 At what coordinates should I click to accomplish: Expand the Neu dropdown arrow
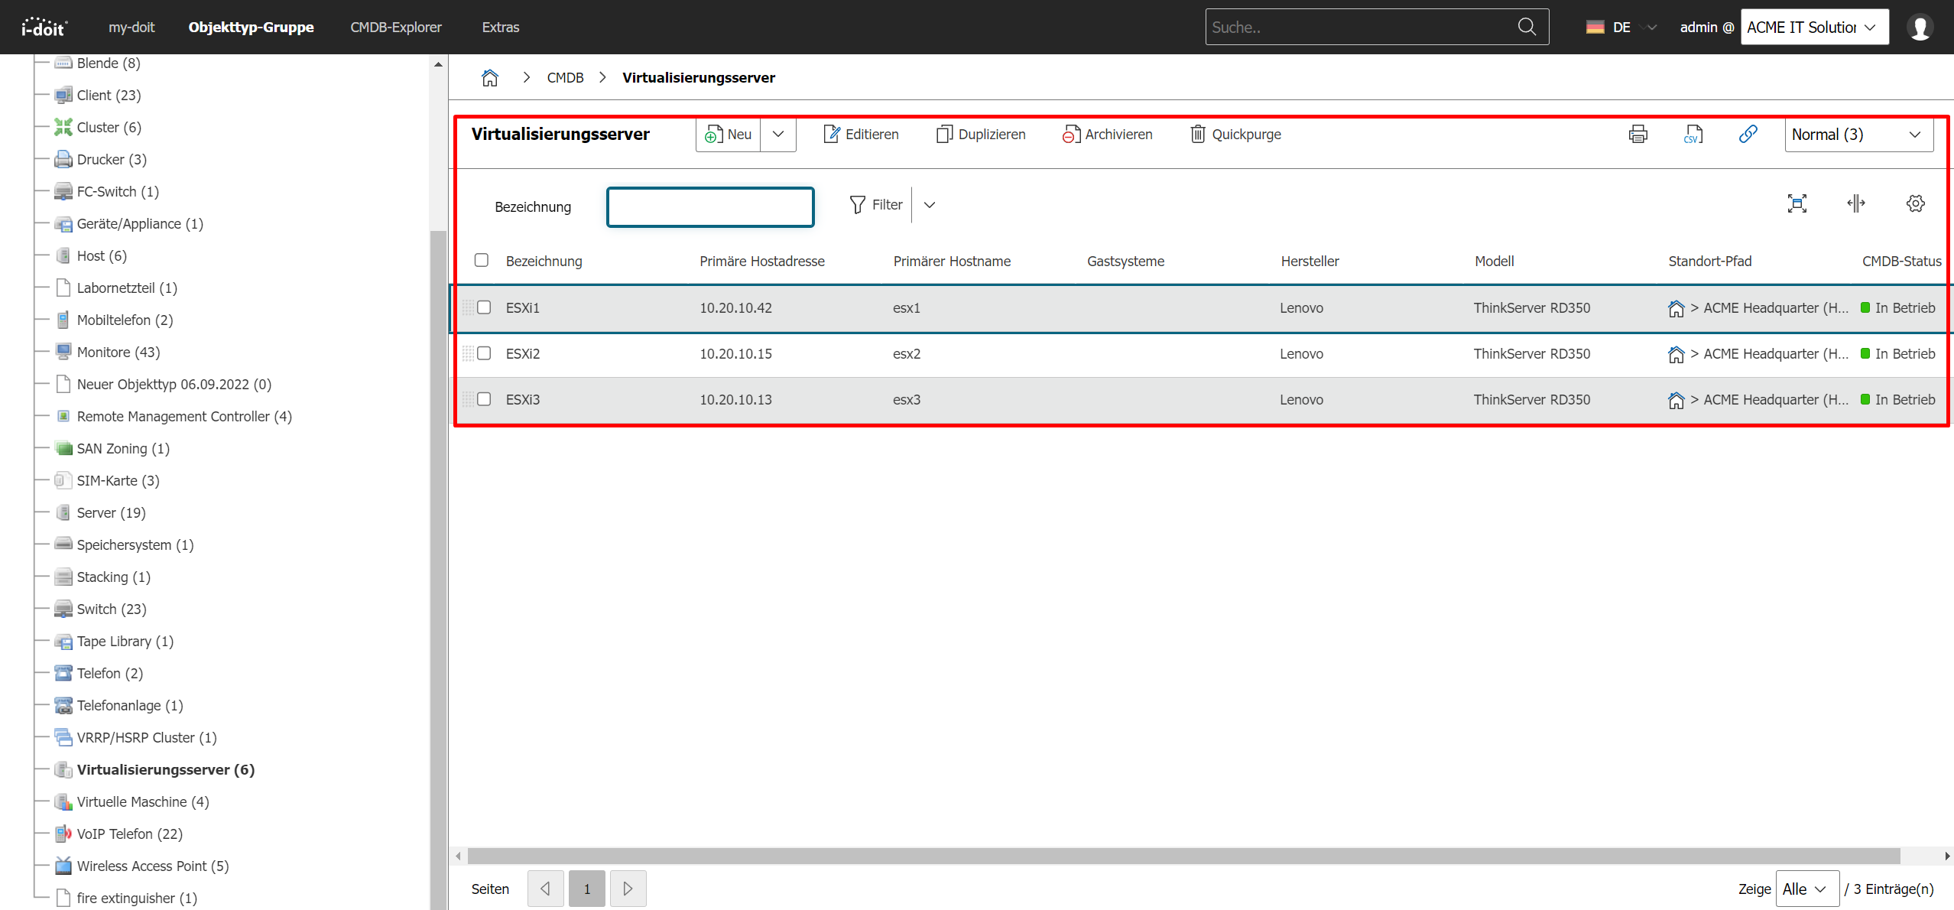click(x=778, y=135)
